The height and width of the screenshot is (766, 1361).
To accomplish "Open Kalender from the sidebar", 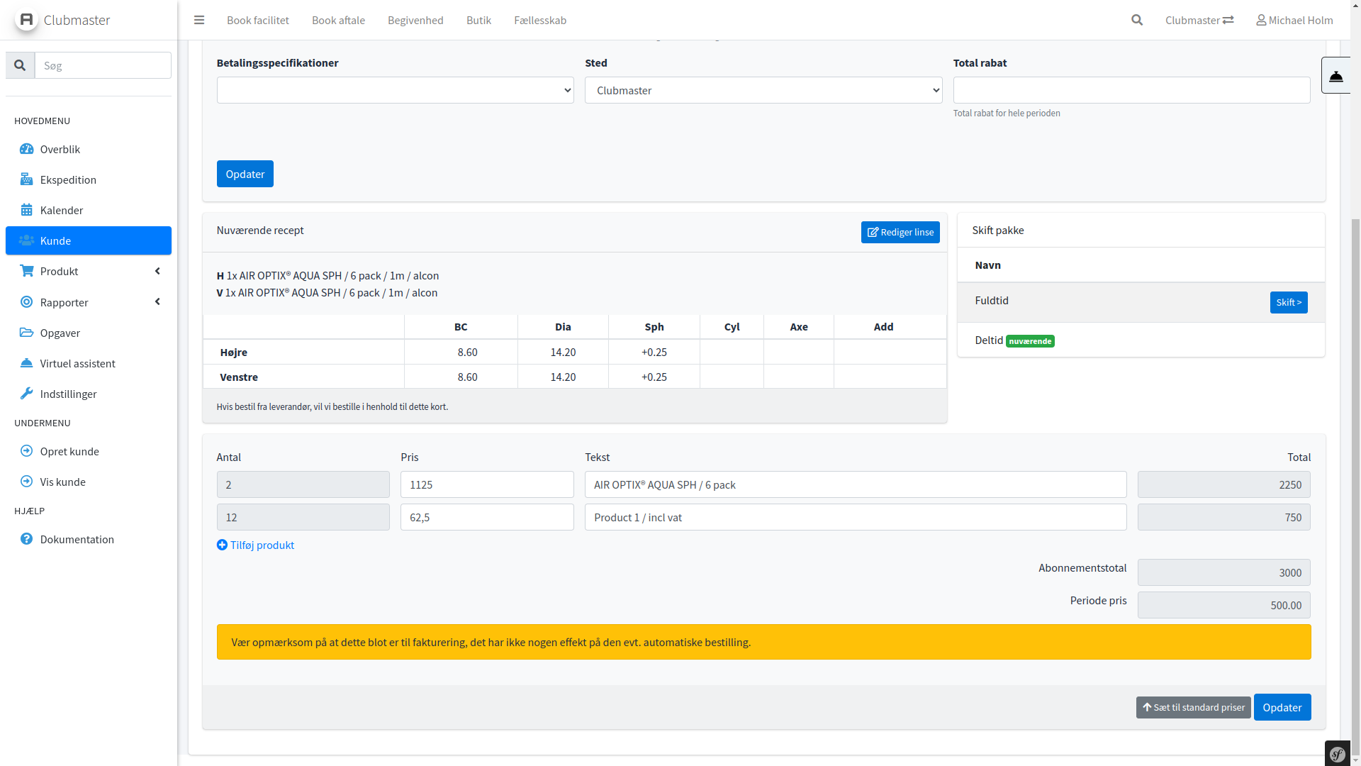I will click(61, 210).
